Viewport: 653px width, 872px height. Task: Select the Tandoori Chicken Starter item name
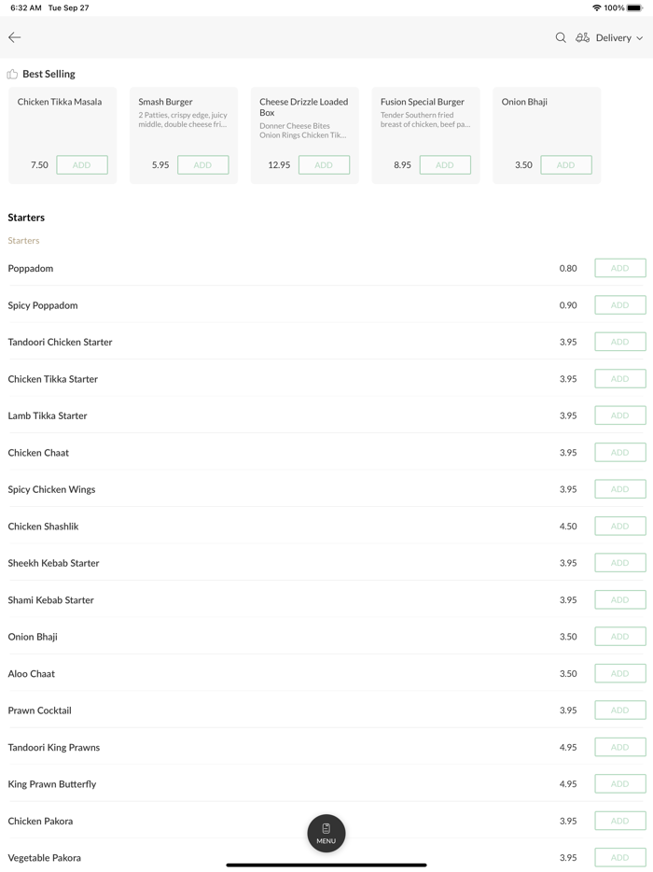click(60, 342)
